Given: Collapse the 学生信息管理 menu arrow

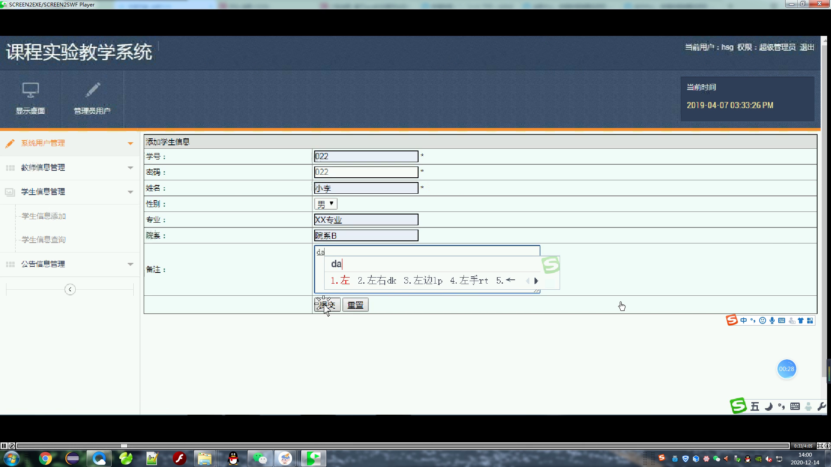Looking at the screenshot, I should click(130, 192).
